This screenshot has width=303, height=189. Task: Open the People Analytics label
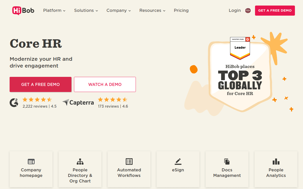tap(276, 173)
